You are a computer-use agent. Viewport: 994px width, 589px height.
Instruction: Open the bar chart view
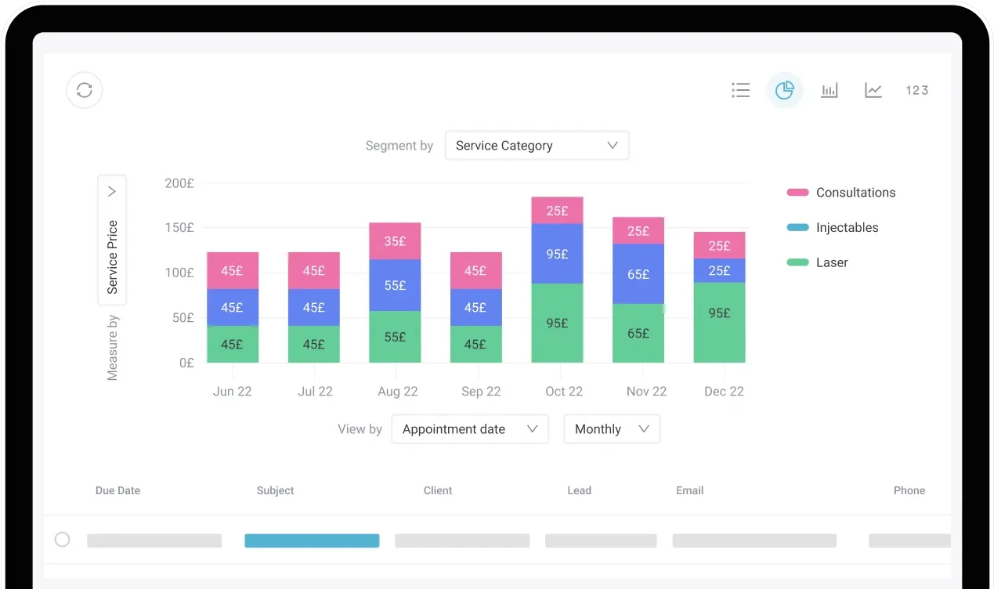tap(829, 90)
